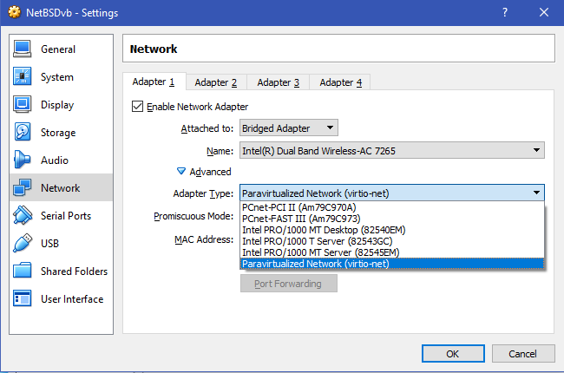Select the Shared Folders icon
The image size is (564, 373).
(x=23, y=272)
